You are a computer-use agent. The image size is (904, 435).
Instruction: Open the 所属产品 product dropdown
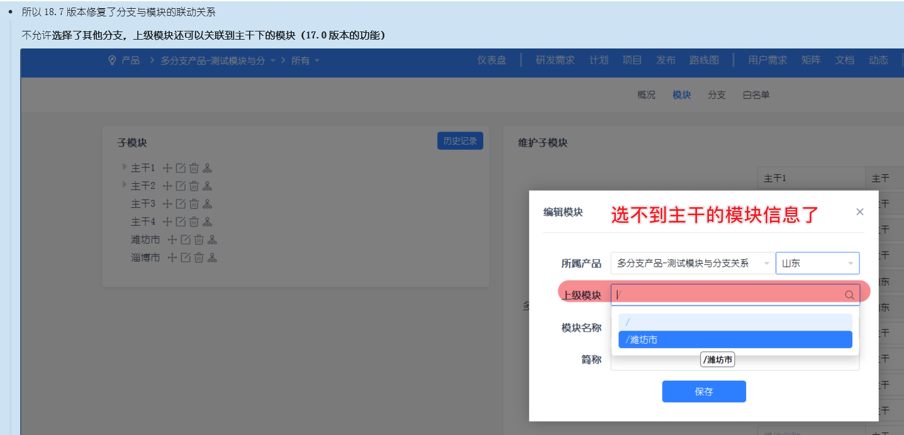pos(692,263)
